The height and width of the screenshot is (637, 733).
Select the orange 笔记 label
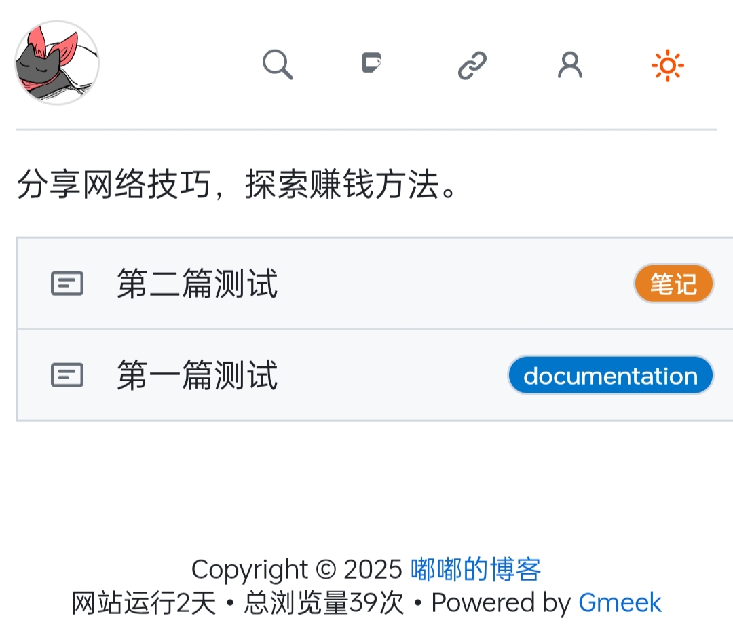point(674,283)
